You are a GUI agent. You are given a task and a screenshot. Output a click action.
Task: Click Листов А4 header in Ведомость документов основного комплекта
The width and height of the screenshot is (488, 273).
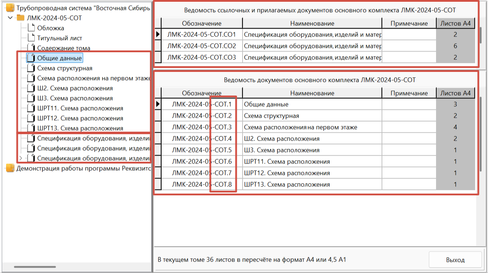[455, 93]
